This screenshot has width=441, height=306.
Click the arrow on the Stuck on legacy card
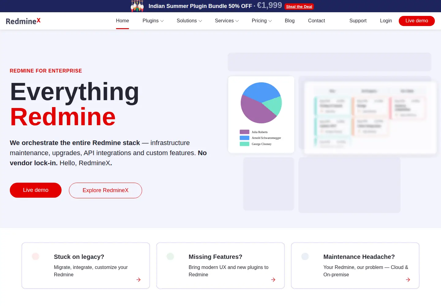point(138,280)
